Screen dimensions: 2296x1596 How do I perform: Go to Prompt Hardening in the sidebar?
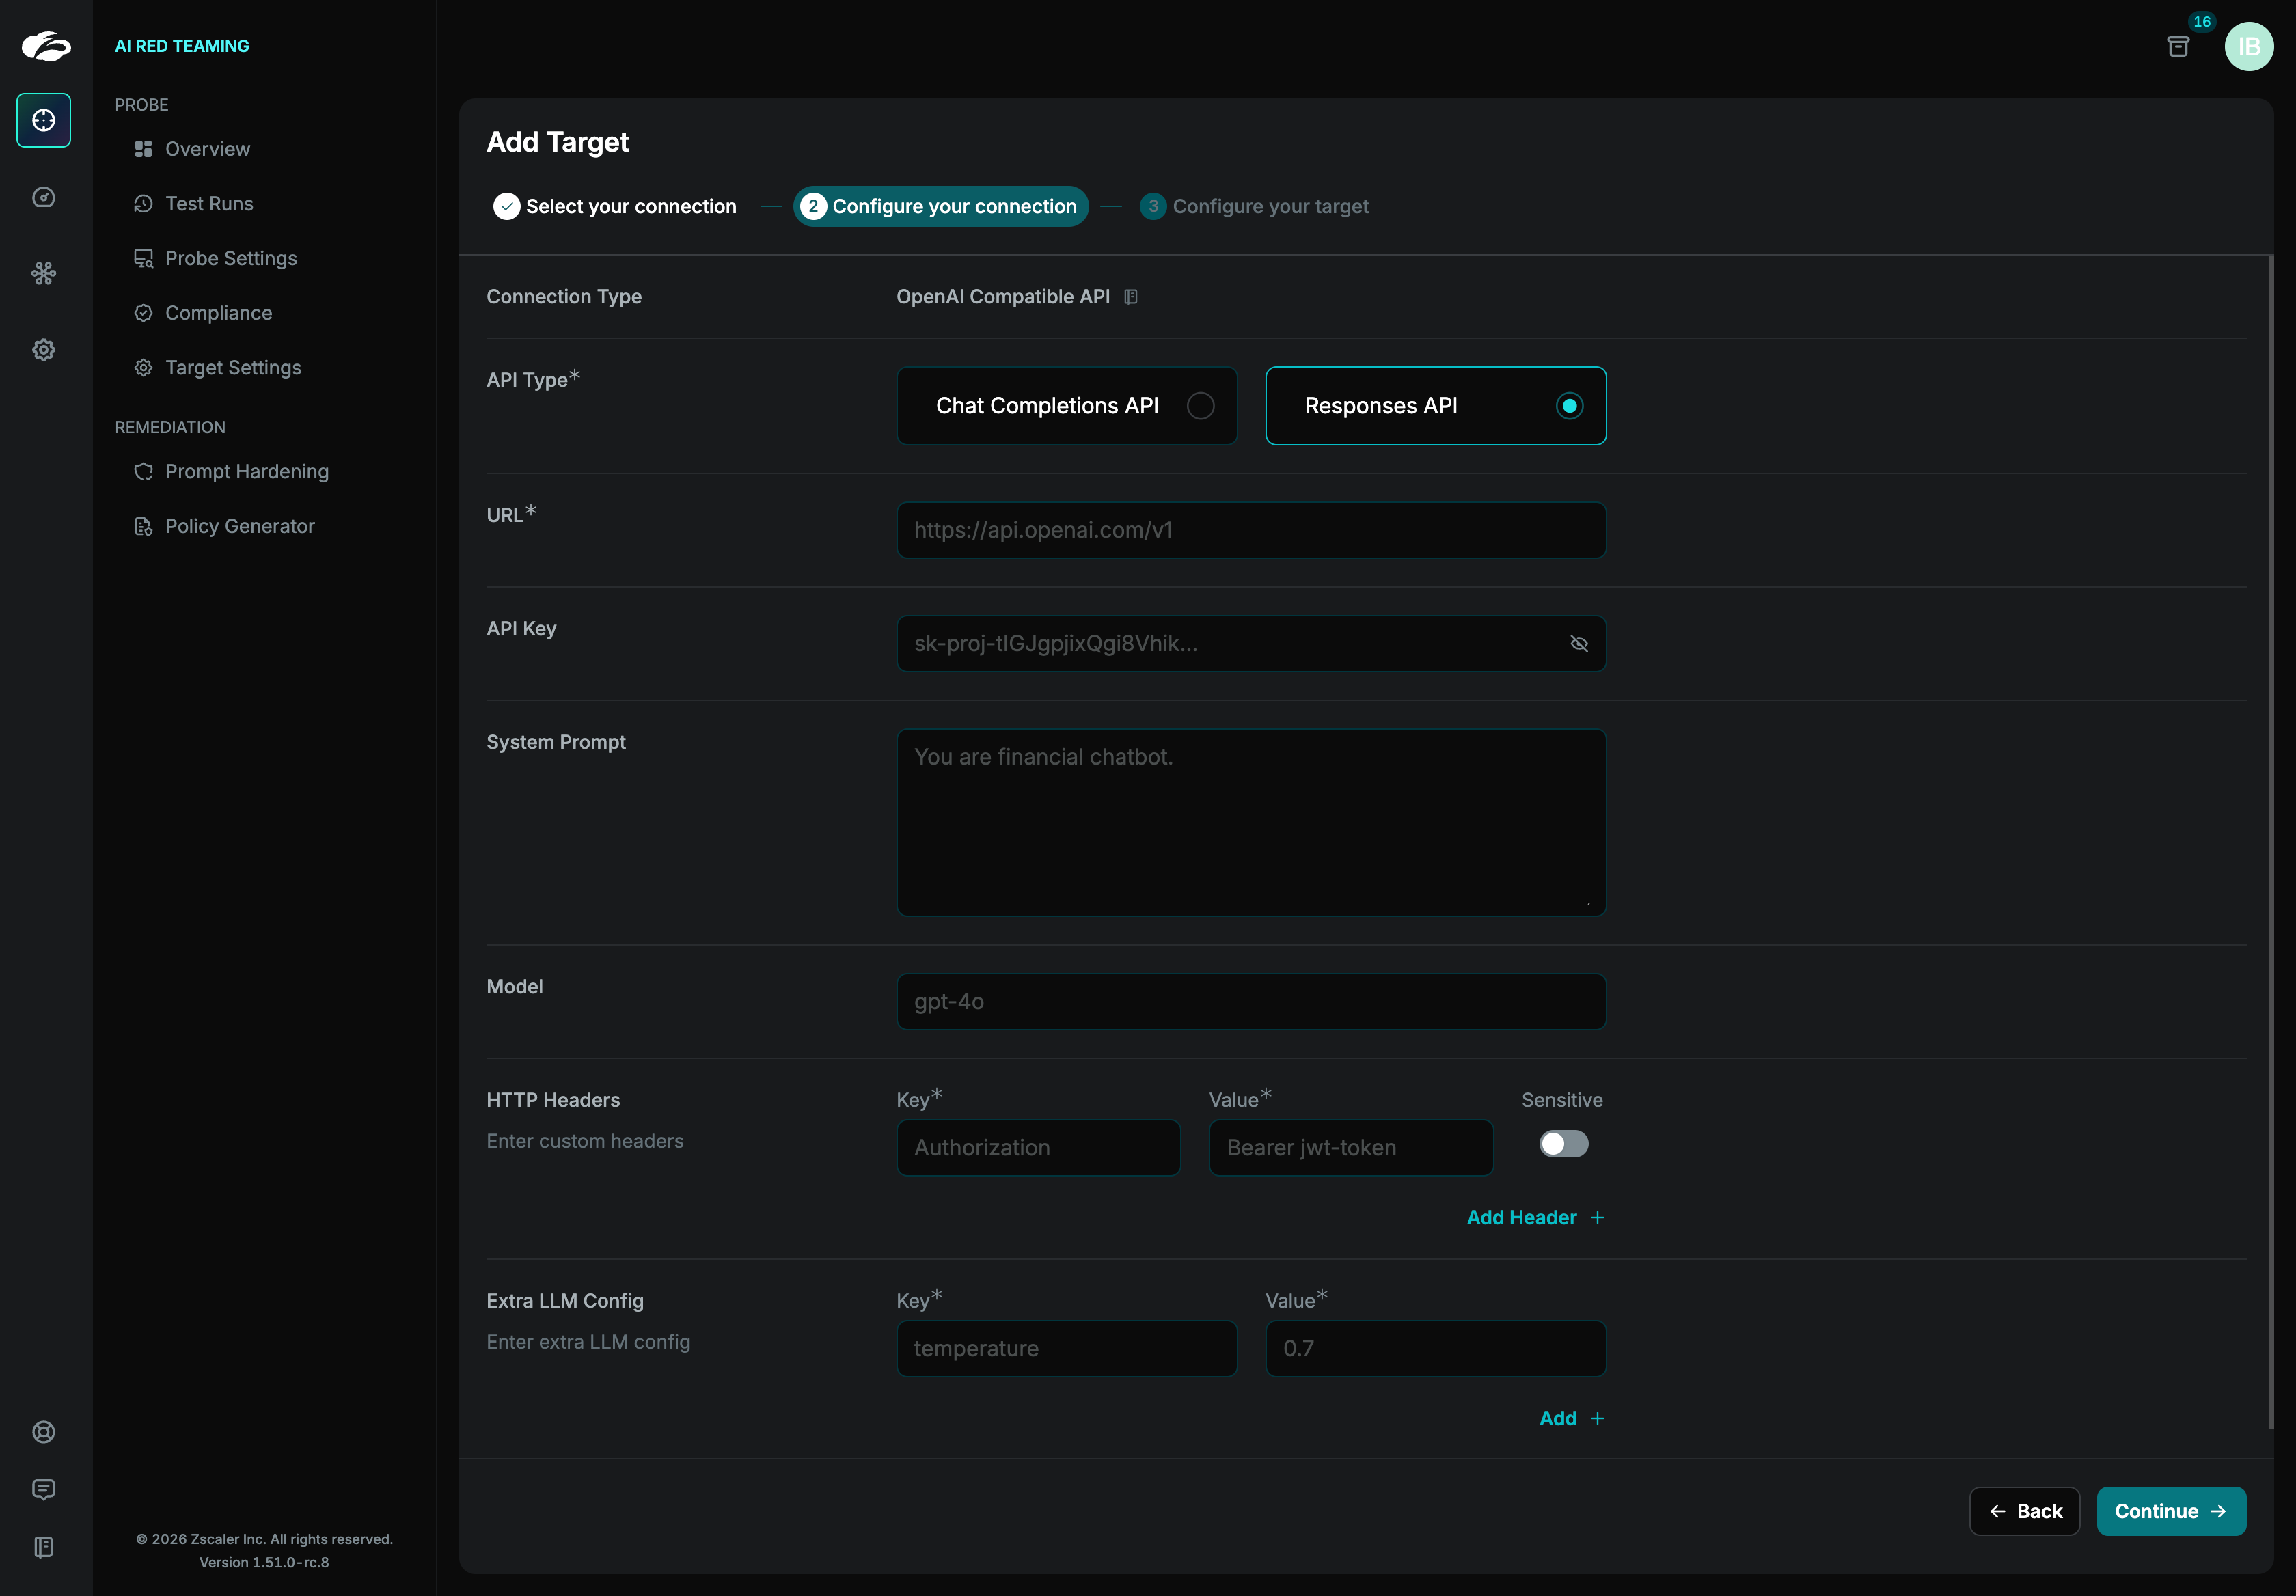tap(246, 472)
